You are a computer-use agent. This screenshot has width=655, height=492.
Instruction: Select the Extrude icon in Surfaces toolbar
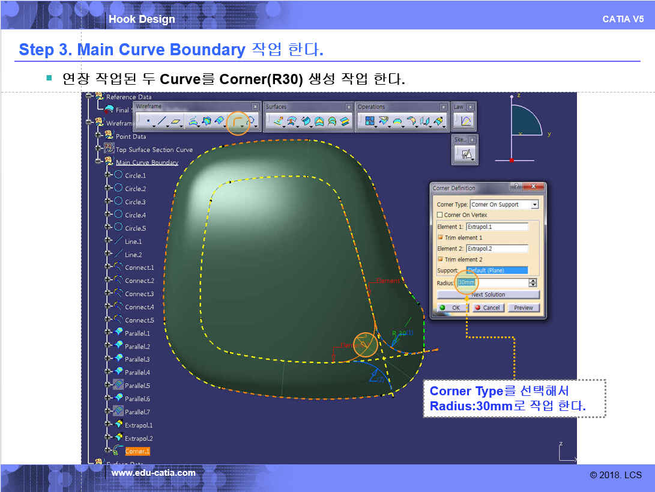(x=277, y=122)
